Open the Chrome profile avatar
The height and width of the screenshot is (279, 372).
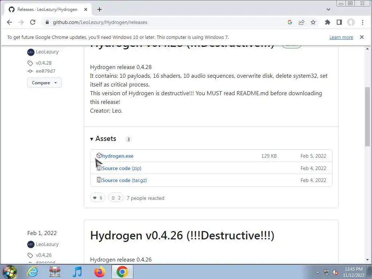tap(351, 22)
